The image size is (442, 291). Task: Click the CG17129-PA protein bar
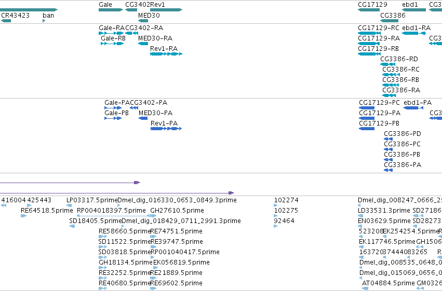click(367, 118)
